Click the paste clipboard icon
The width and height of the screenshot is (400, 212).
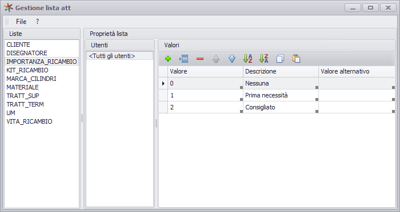[x=296, y=59]
